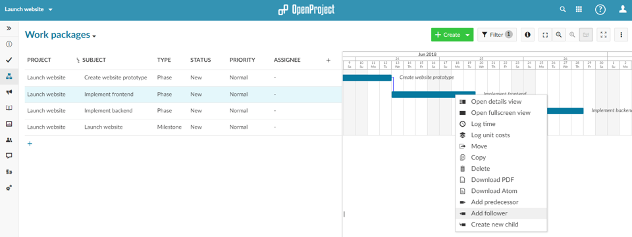Open the budgets icon in sidebar
The image size is (632, 237).
click(x=9, y=172)
